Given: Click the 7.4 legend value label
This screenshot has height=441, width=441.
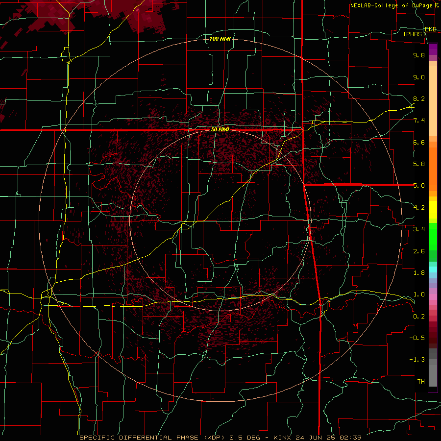Looking at the screenshot, I should [x=419, y=121].
